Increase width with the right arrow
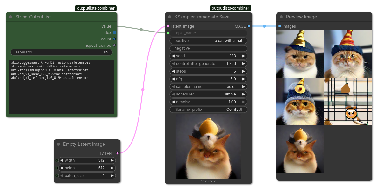The width and height of the screenshot is (379, 191). (x=112, y=160)
